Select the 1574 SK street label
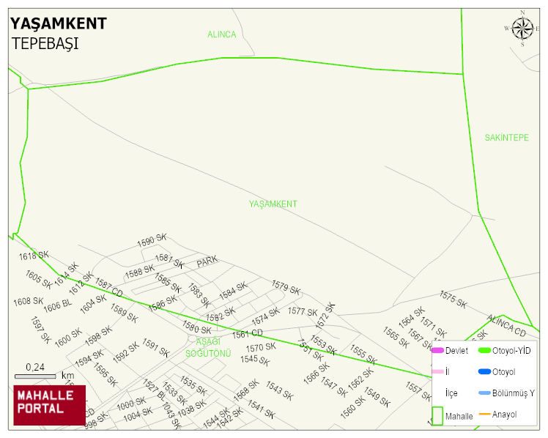The width and height of the screenshot is (548, 438). [x=266, y=316]
